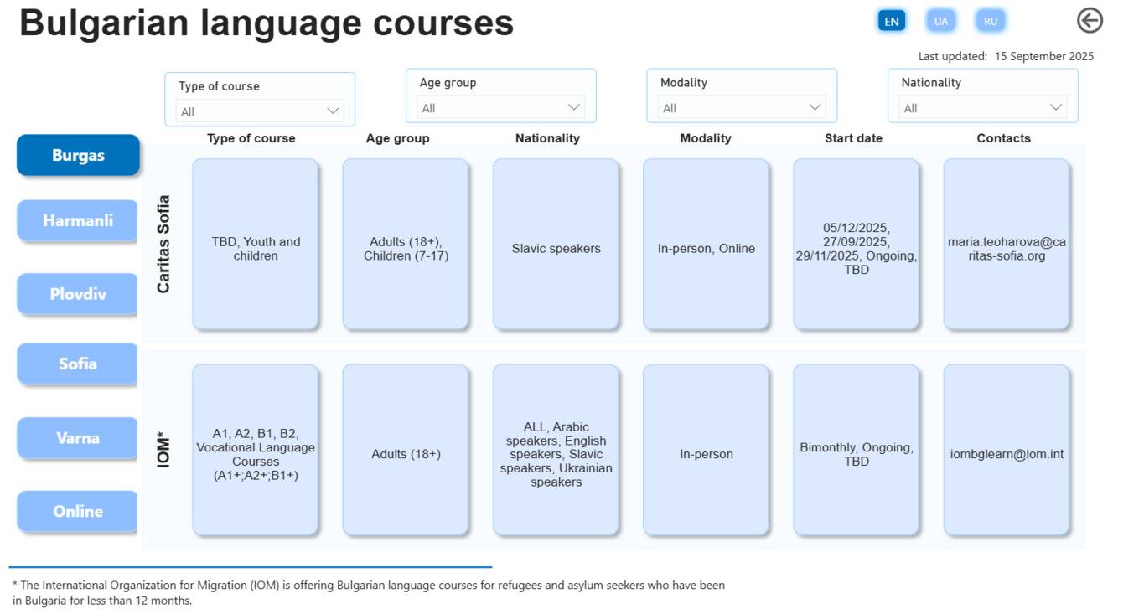Choose the Sofia location button
Viewport: 1144px width, 614px height.
[x=78, y=364]
